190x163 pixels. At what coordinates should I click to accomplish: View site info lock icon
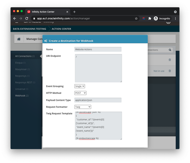click(34, 18)
